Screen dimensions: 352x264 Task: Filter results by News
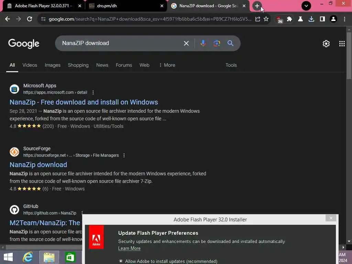click(102, 65)
